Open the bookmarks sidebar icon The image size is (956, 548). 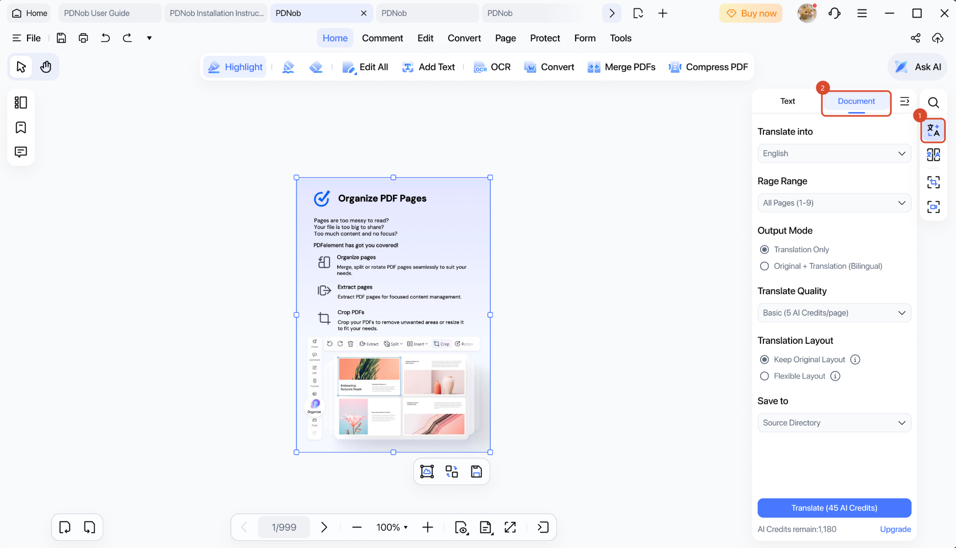tap(21, 127)
